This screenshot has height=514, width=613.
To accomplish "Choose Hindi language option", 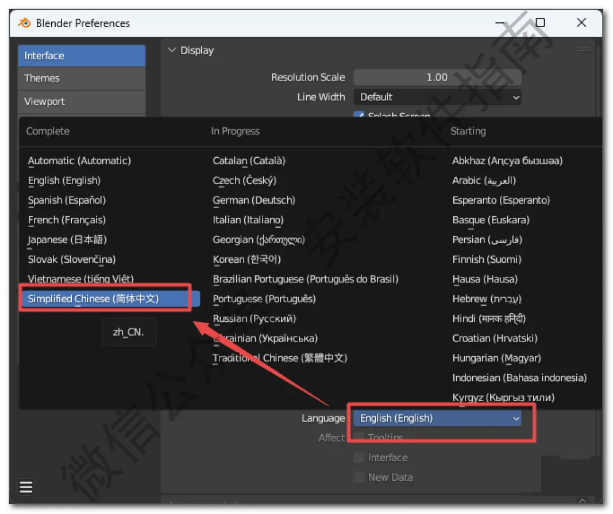I will tap(489, 318).
